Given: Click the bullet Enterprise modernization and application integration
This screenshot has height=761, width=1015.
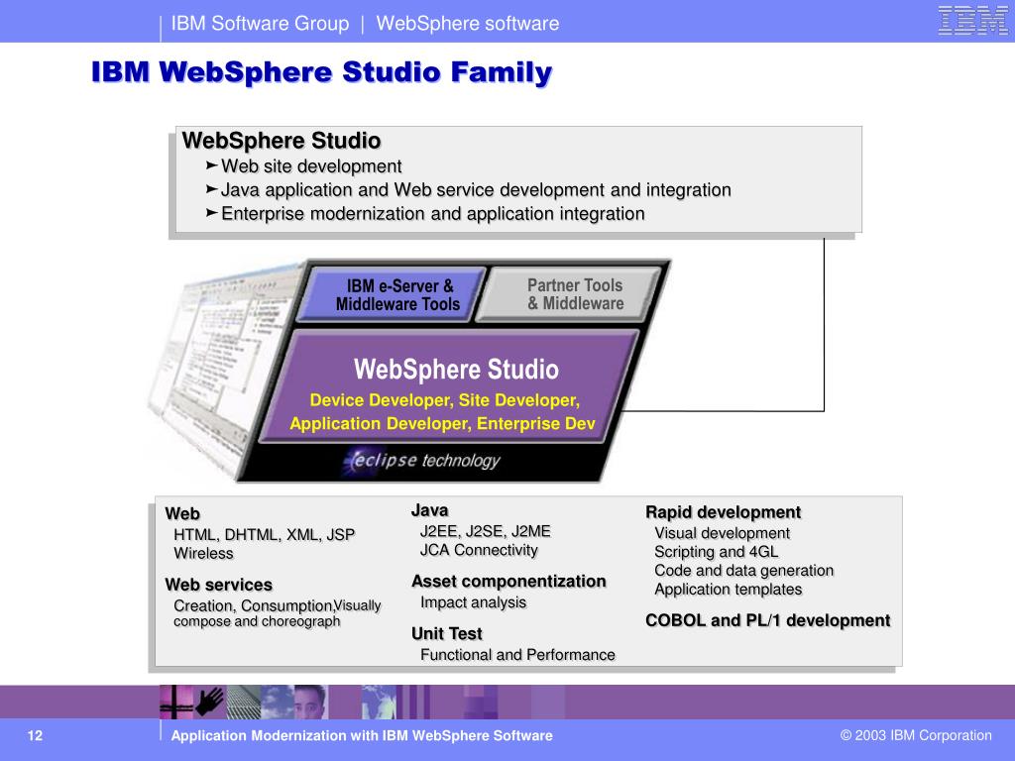Looking at the screenshot, I should [433, 214].
